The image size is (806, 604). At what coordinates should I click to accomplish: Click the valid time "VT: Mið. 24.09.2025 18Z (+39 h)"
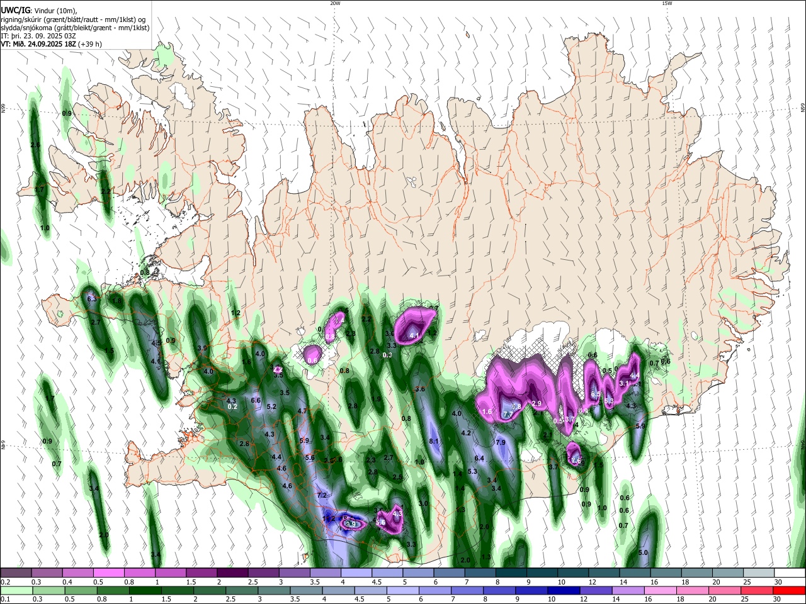click(51, 44)
